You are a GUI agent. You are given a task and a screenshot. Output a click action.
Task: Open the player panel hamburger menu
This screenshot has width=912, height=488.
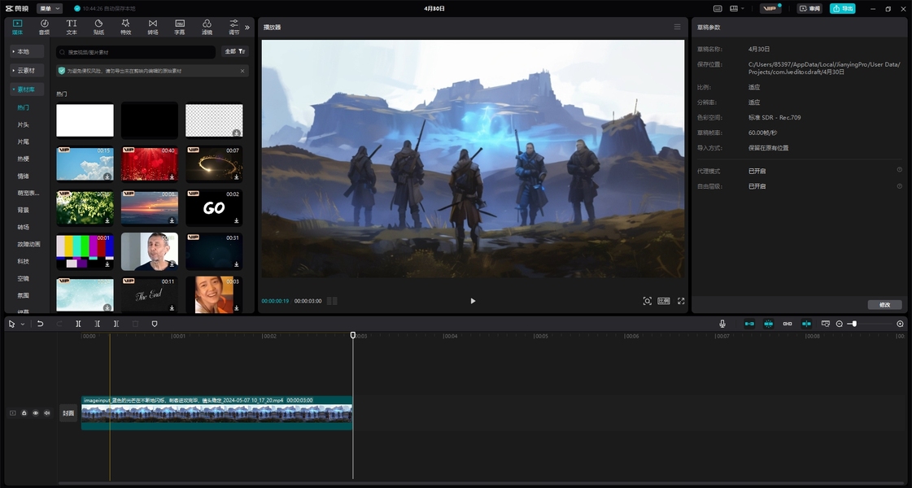click(x=677, y=27)
